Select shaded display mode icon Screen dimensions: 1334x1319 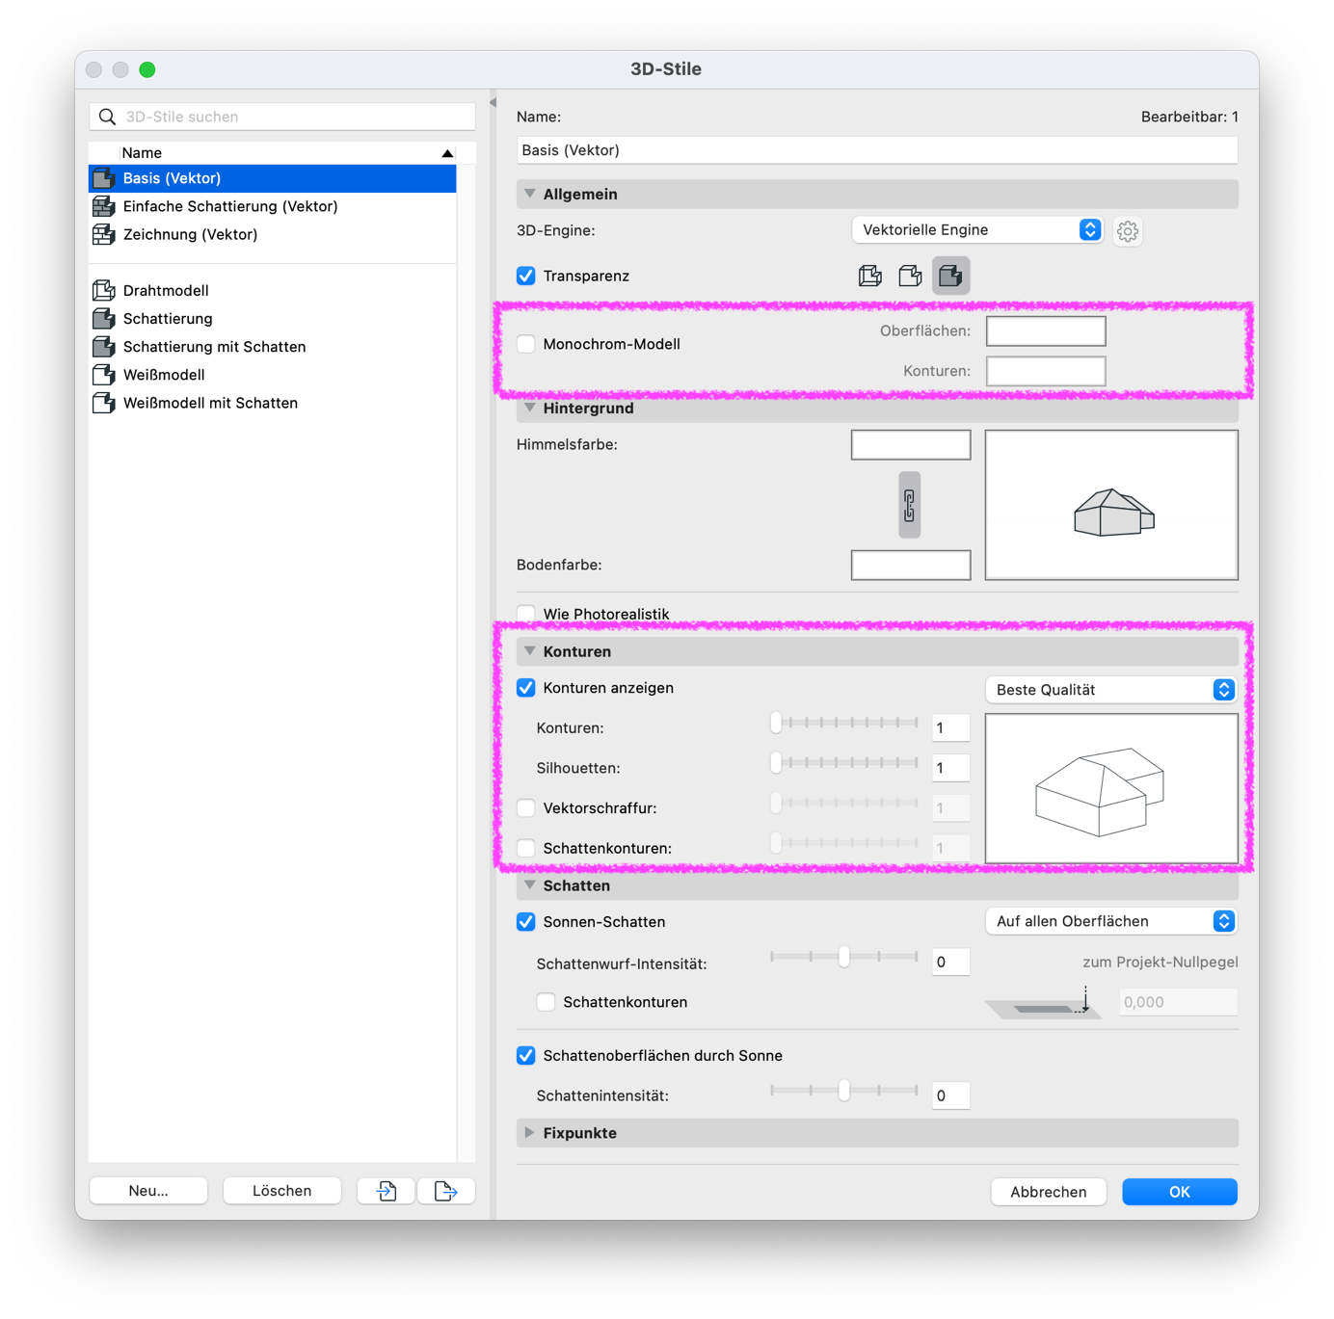coord(950,277)
